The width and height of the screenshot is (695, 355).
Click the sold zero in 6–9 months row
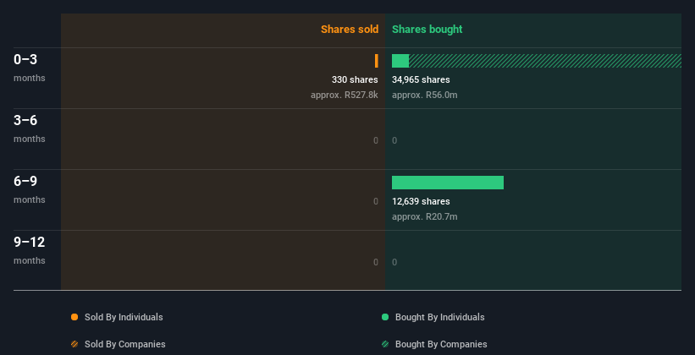376,201
